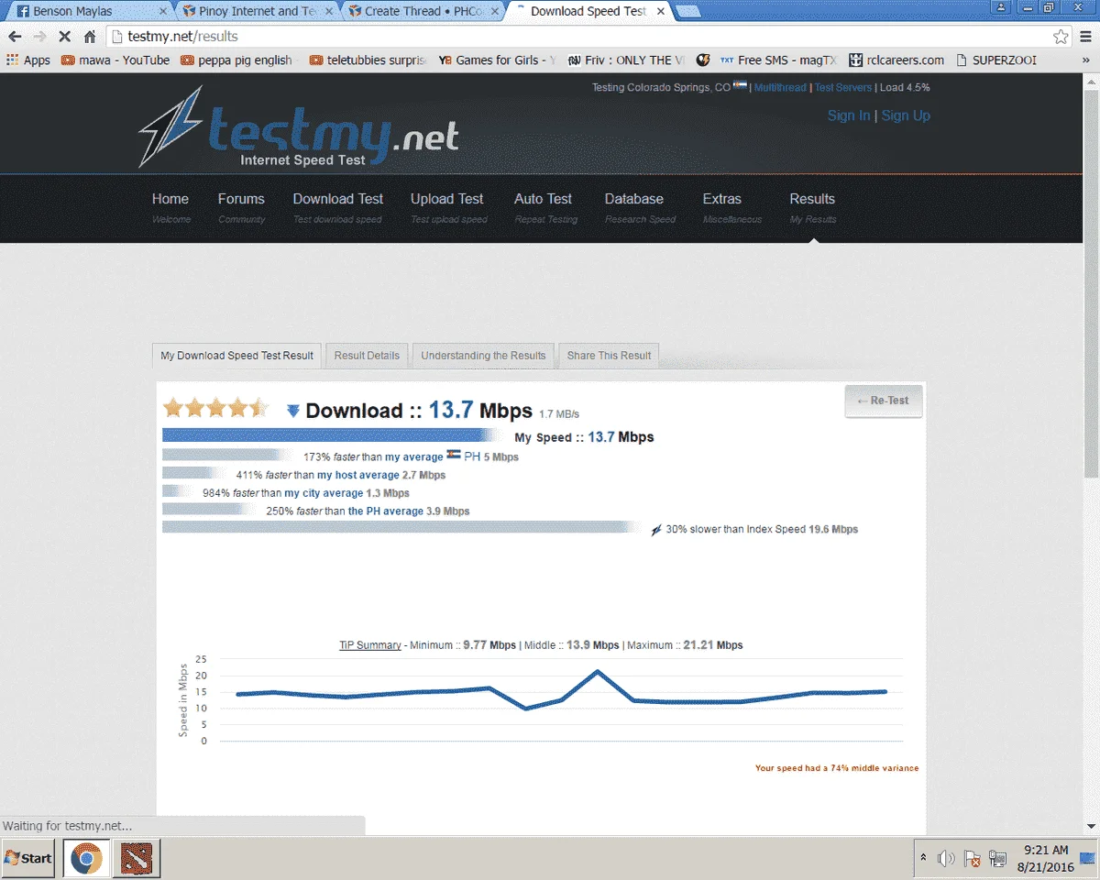The height and width of the screenshot is (880, 1100).
Task: Click the Sign Up link
Action: click(906, 115)
